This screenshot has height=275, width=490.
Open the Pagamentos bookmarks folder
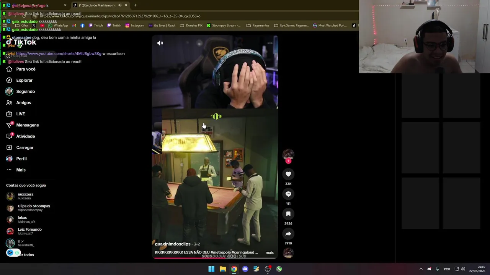pos(258,26)
